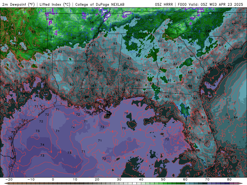Image resolution: width=247 pixels, height=185 pixels.
Task: Click the "2m Dewpoint (°F)" title text
Action: coord(18,5)
